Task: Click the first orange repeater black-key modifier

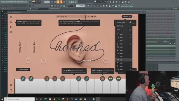Action: (x=47, y=78)
